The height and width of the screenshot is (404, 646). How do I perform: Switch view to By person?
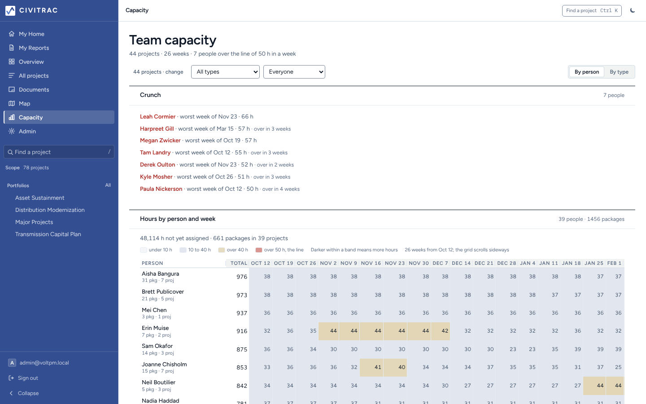[x=587, y=72]
